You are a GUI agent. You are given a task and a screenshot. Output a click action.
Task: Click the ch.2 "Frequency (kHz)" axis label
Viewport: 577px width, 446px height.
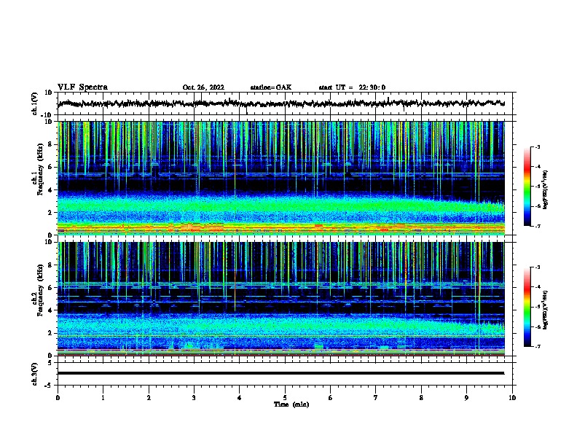[40, 290]
